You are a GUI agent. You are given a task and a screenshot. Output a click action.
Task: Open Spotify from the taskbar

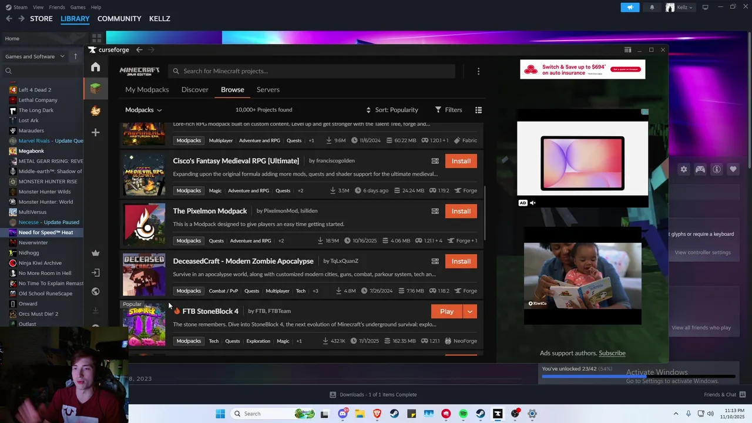(463, 414)
